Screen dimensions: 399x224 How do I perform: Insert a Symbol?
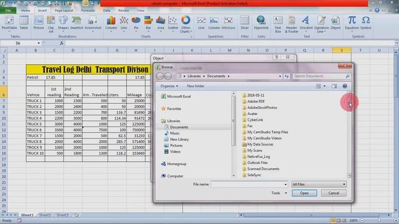[x=366, y=23]
